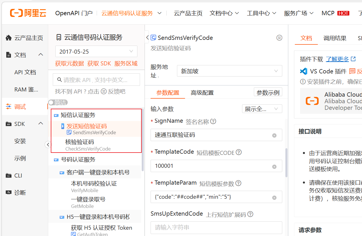Click OpenAPI 门户 in the header

[x=74, y=13]
